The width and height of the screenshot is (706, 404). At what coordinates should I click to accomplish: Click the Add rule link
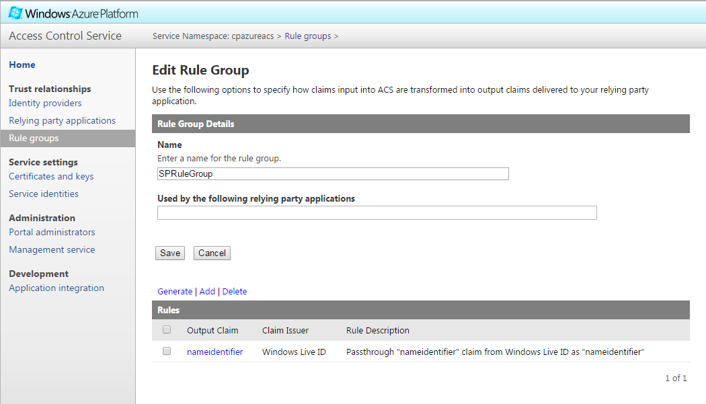[207, 291]
